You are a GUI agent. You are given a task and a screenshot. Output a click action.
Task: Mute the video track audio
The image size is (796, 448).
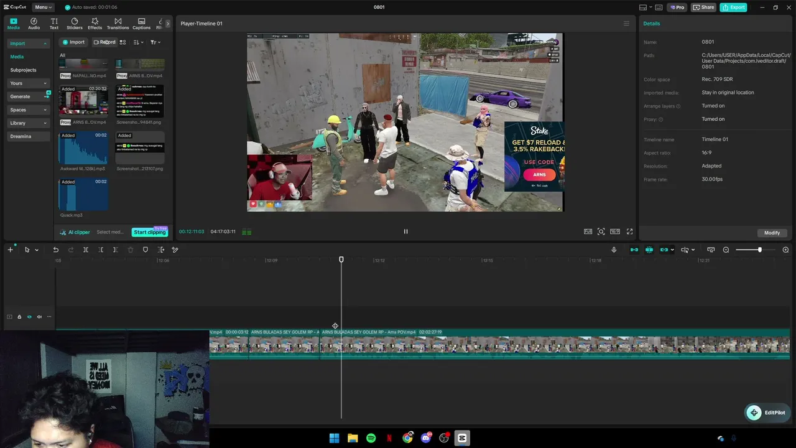coord(39,317)
